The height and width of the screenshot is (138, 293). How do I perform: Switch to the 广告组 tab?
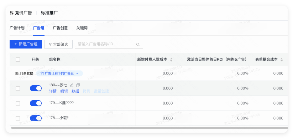point(39,28)
